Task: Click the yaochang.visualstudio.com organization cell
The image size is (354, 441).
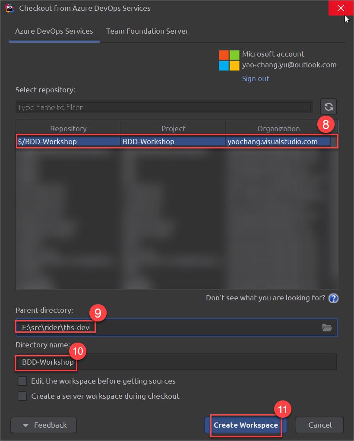Action: coord(278,142)
